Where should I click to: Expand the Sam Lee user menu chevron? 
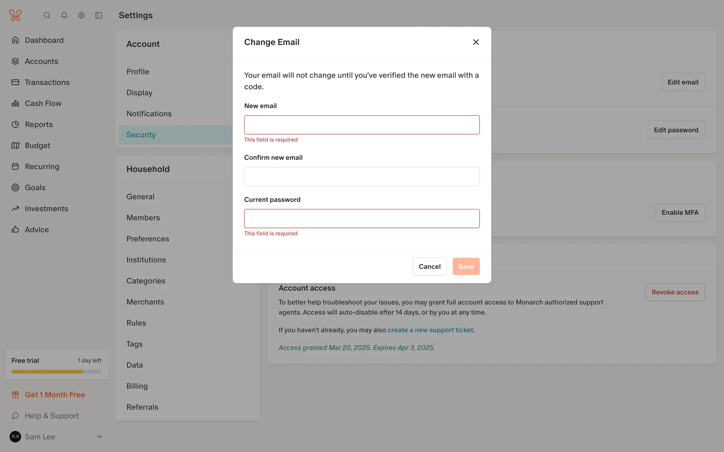pyautogui.click(x=100, y=437)
